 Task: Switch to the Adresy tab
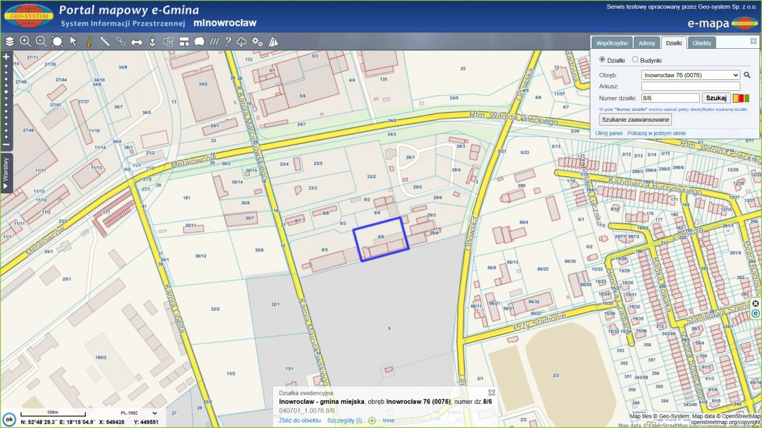pos(646,43)
